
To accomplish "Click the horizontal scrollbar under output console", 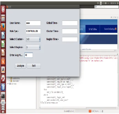I will pyautogui.click(x=79, y=108).
